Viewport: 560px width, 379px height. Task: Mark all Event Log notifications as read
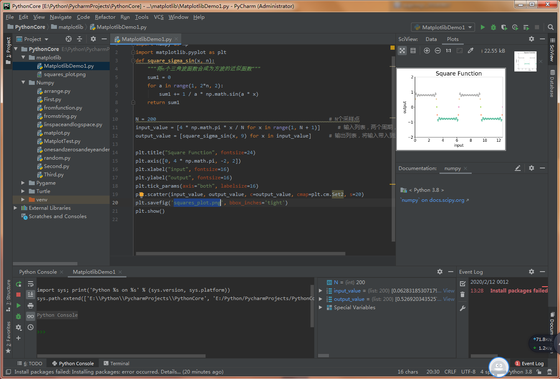[x=462, y=284]
